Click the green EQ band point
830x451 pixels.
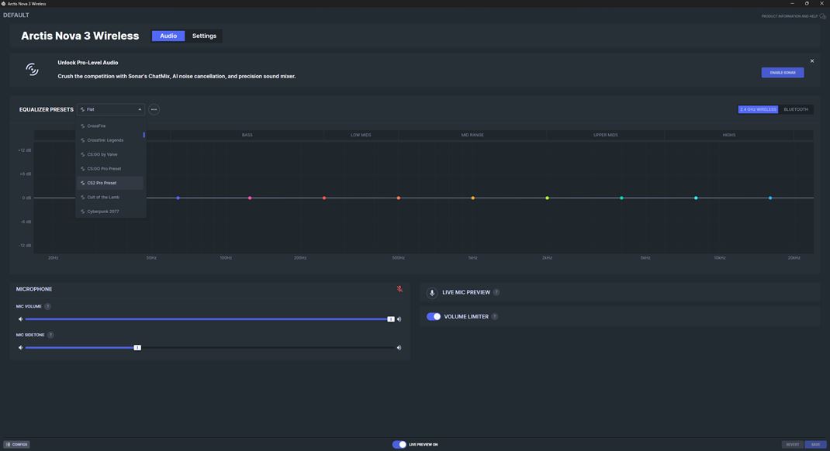tap(621, 198)
